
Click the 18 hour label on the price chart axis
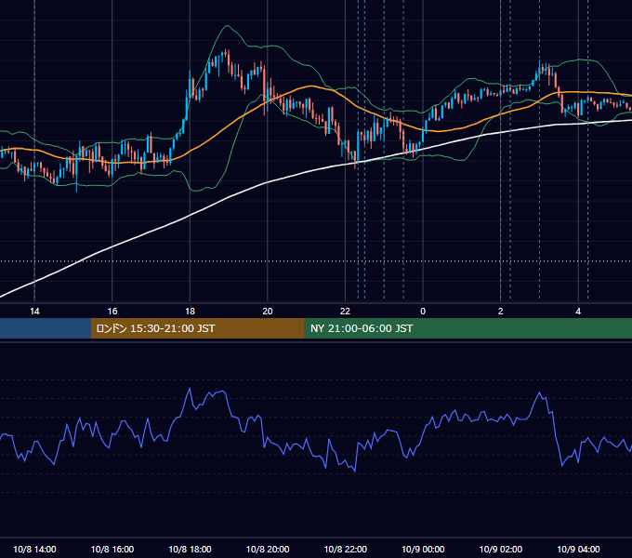[x=190, y=312]
